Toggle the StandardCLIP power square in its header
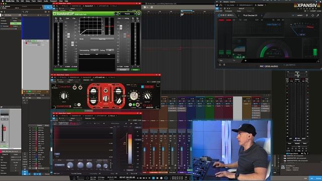This screenshot has height=181, width=322. click(54, 14)
